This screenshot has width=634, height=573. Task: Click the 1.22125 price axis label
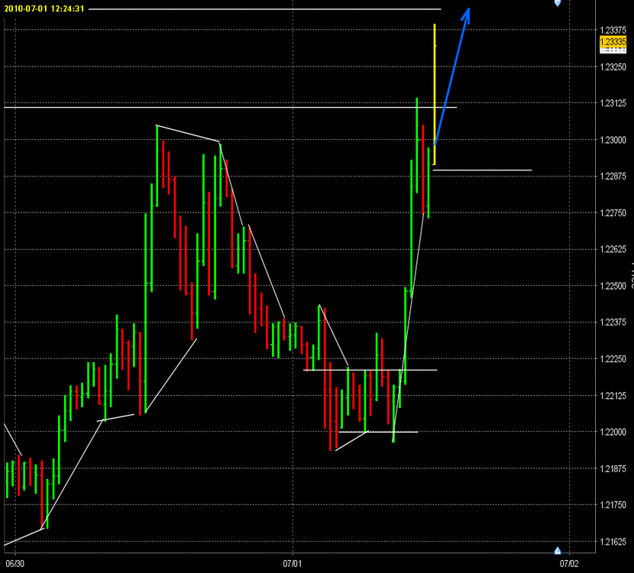(613, 396)
